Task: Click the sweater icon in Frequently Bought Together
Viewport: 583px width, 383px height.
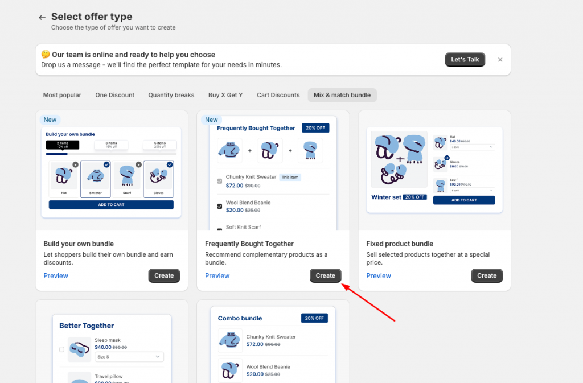Action: [x=229, y=150]
